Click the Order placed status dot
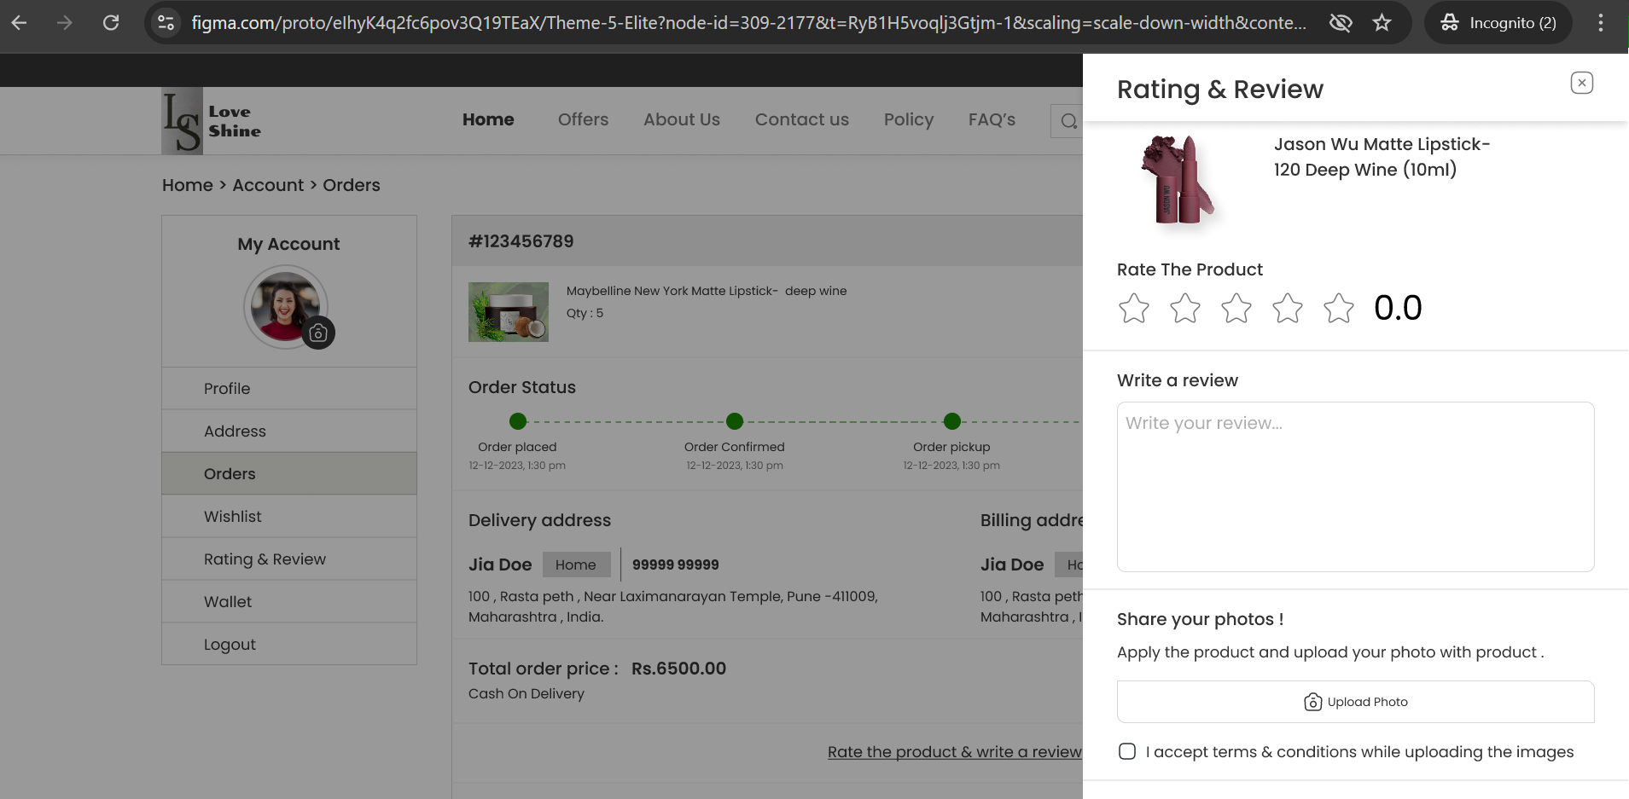Viewport: 1629px width, 799px height. coord(518,420)
